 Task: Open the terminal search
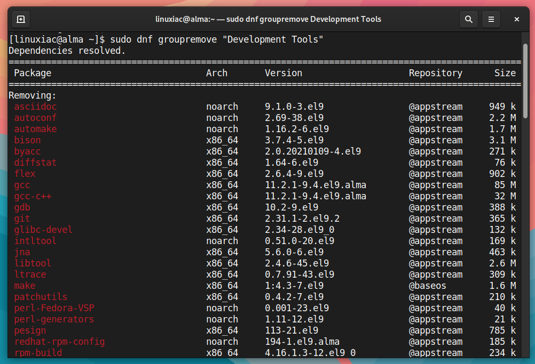coord(469,19)
